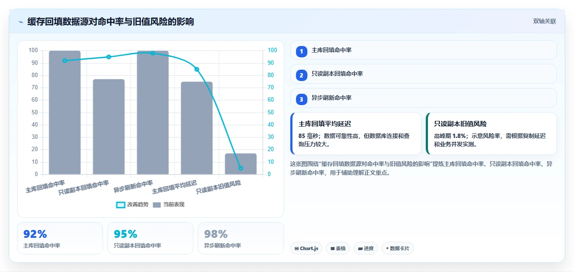Click the 表格 tag
The height and width of the screenshot is (272, 574).
point(338,248)
